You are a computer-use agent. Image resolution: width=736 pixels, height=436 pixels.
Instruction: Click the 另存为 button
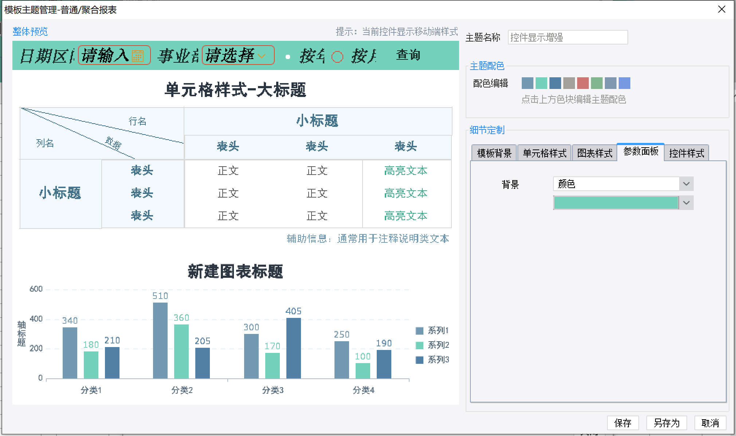(666, 423)
